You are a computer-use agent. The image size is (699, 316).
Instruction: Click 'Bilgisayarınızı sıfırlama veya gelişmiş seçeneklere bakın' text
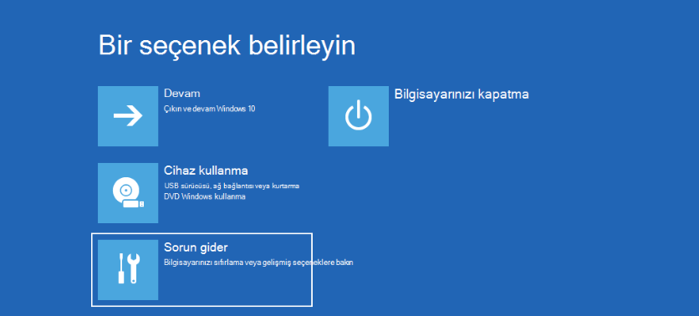[258, 263]
